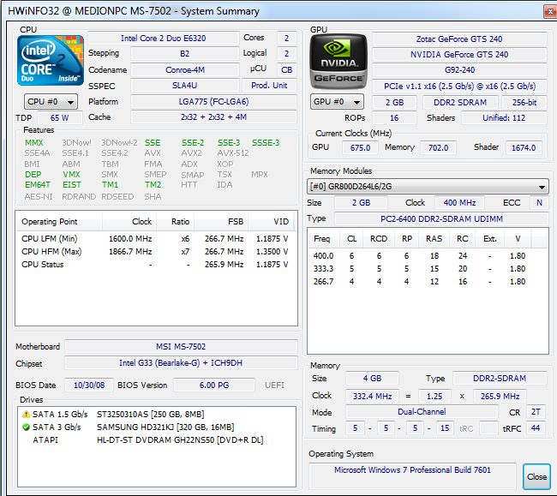The image size is (557, 496).
Task: Click the EM64T feature label
Action: click(x=38, y=185)
